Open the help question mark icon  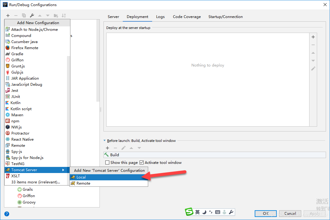(7, 214)
